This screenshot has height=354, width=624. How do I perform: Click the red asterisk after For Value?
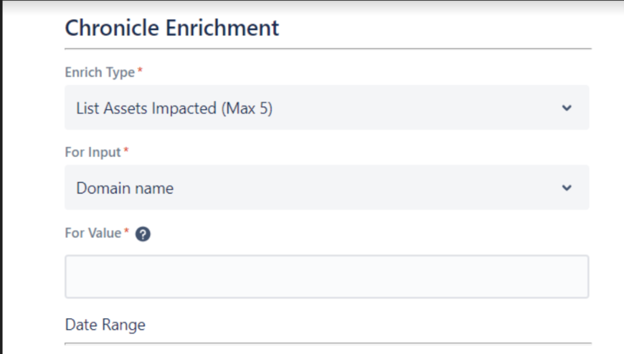click(126, 232)
